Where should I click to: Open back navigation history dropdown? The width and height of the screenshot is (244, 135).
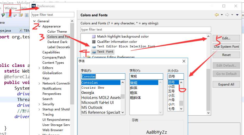[222, 15]
